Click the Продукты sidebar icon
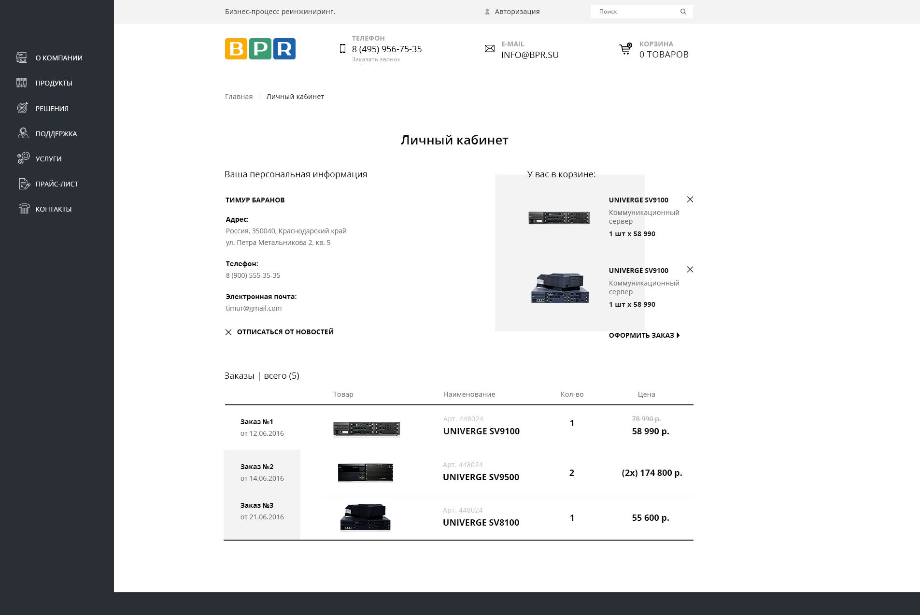This screenshot has height=615, width=920. (21, 83)
